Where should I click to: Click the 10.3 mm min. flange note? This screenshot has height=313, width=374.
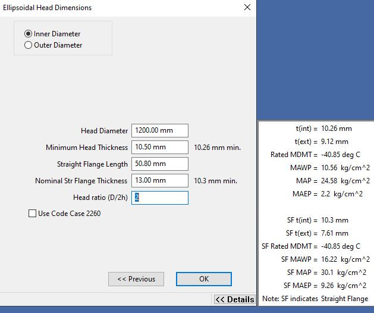[213, 181]
